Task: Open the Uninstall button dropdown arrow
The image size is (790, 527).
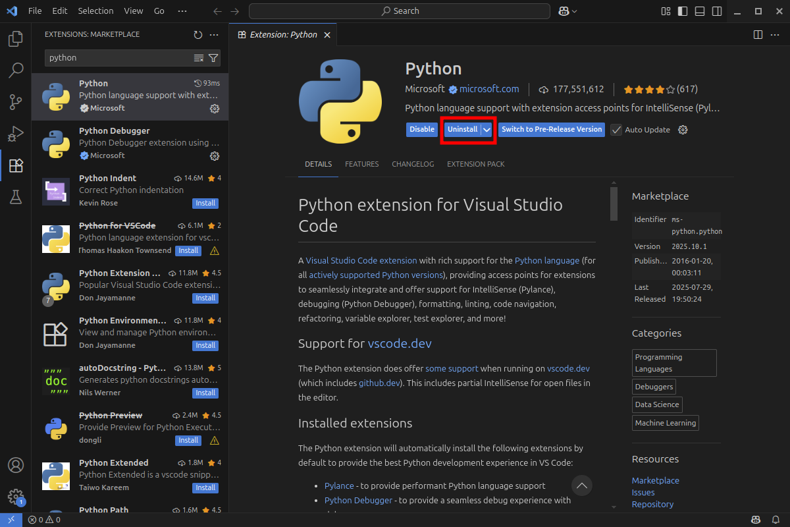Action: point(487,130)
